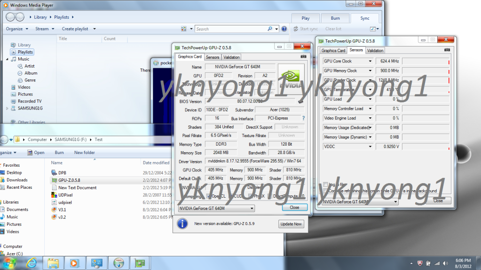Open Create playlist in Media Player
Viewport: 481px width, 270px height.
point(79,29)
